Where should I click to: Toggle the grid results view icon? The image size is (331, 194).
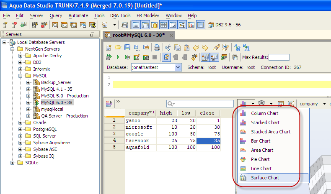pyautogui.click(x=205, y=57)
